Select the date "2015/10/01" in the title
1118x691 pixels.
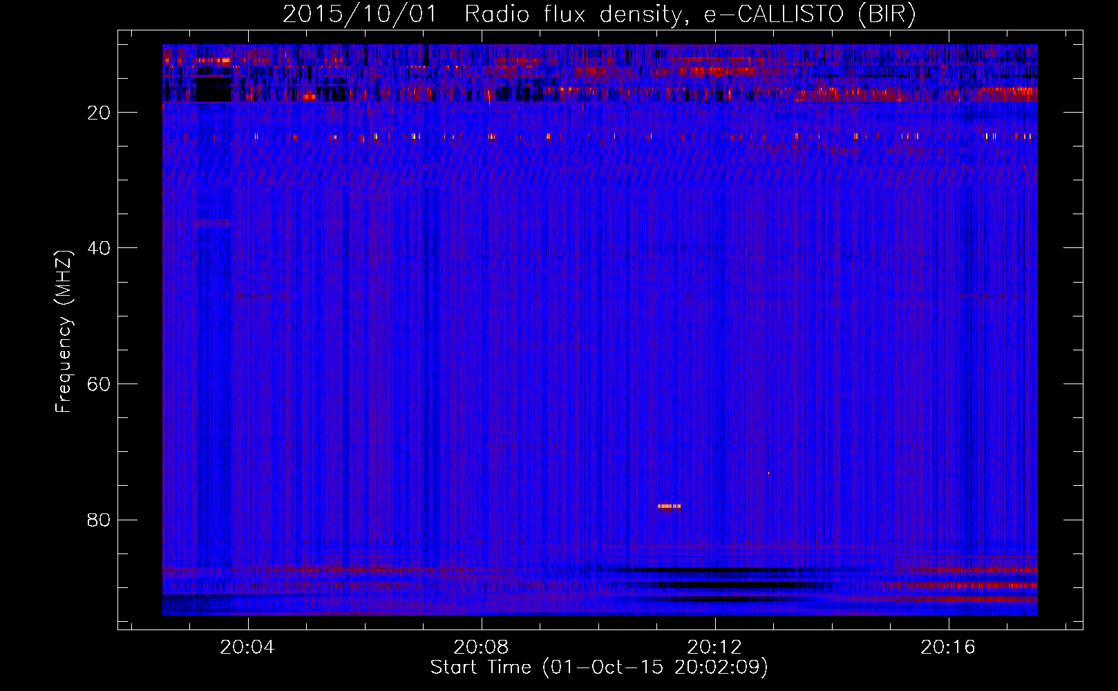(359, 15)
